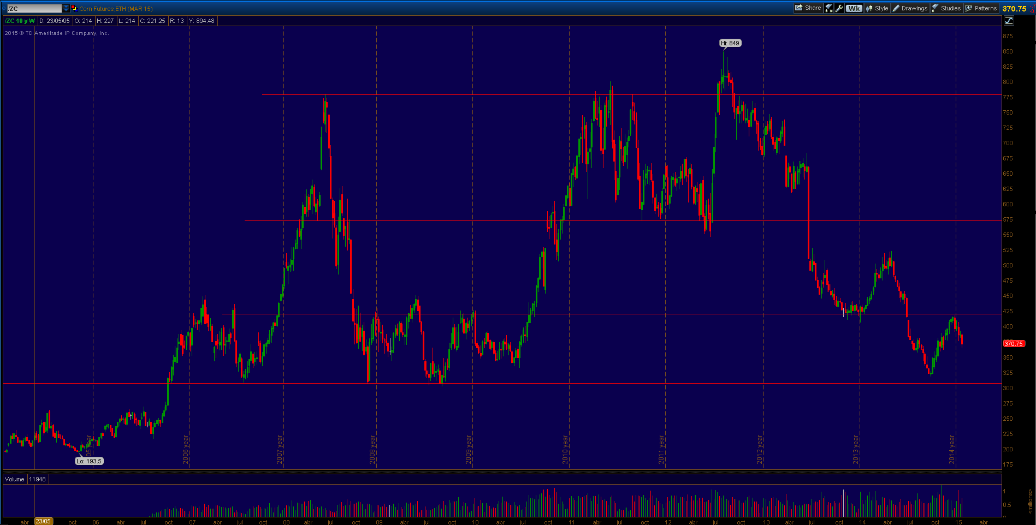Screen dimensions: 1036x525
Task: Click the 2006 year vertical label
Action: [186, 450]
